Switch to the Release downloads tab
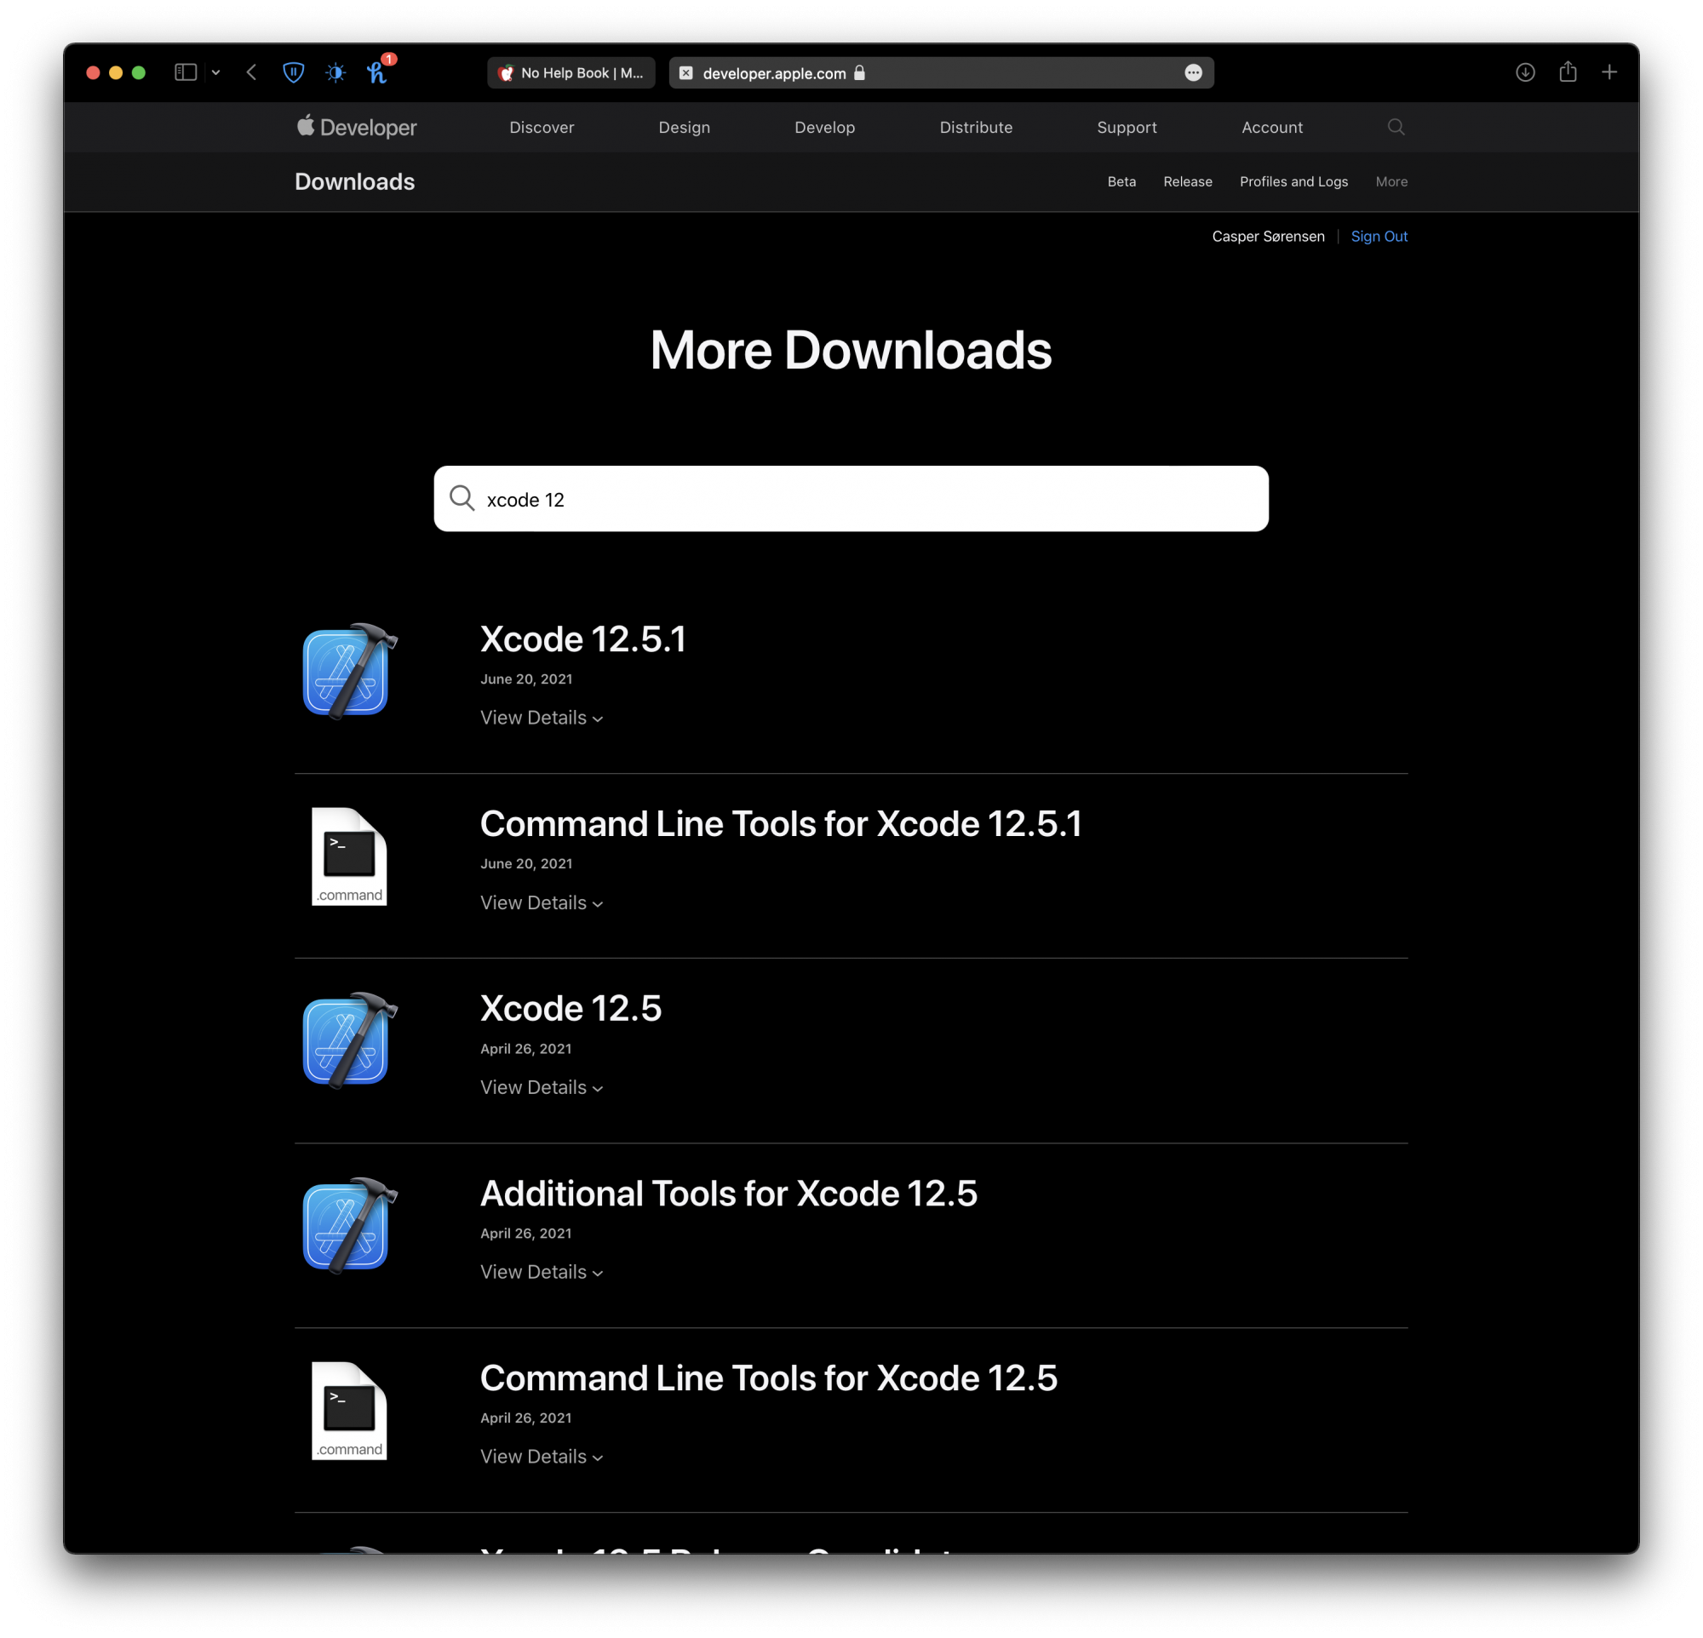 click(x=1187, y=181)
